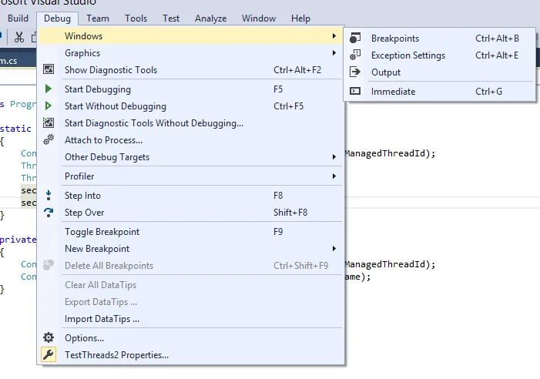This screenshot has height=379, width=540.
Task: Open the Tools menu
Action: tap(136, 18)
